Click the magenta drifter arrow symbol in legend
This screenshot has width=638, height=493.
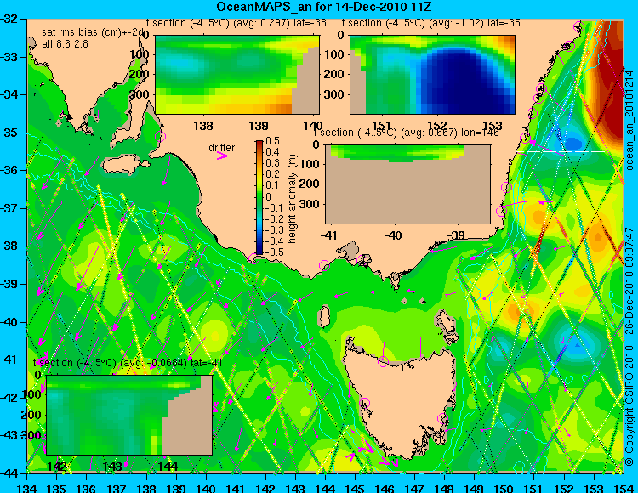tap(222, 156)
